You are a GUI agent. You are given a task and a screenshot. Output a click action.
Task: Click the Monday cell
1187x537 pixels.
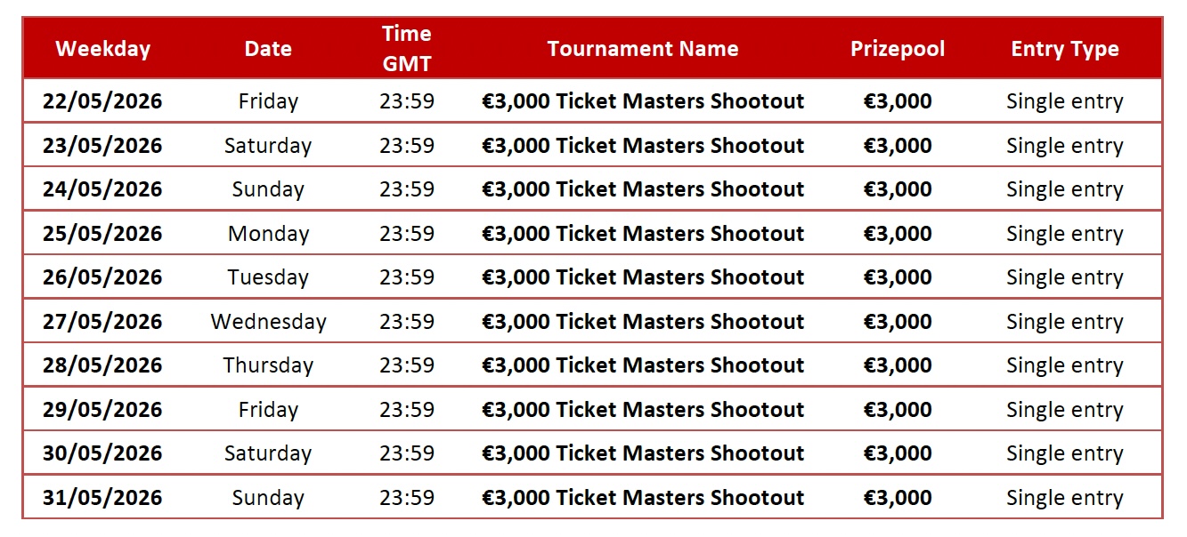[268, 234]
